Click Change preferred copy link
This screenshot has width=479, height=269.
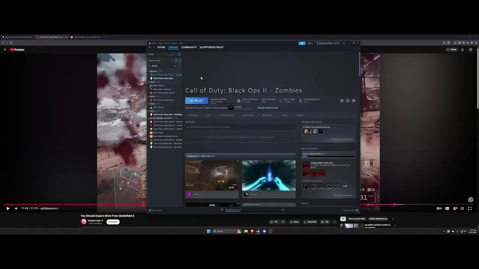(x=267, y=108)
